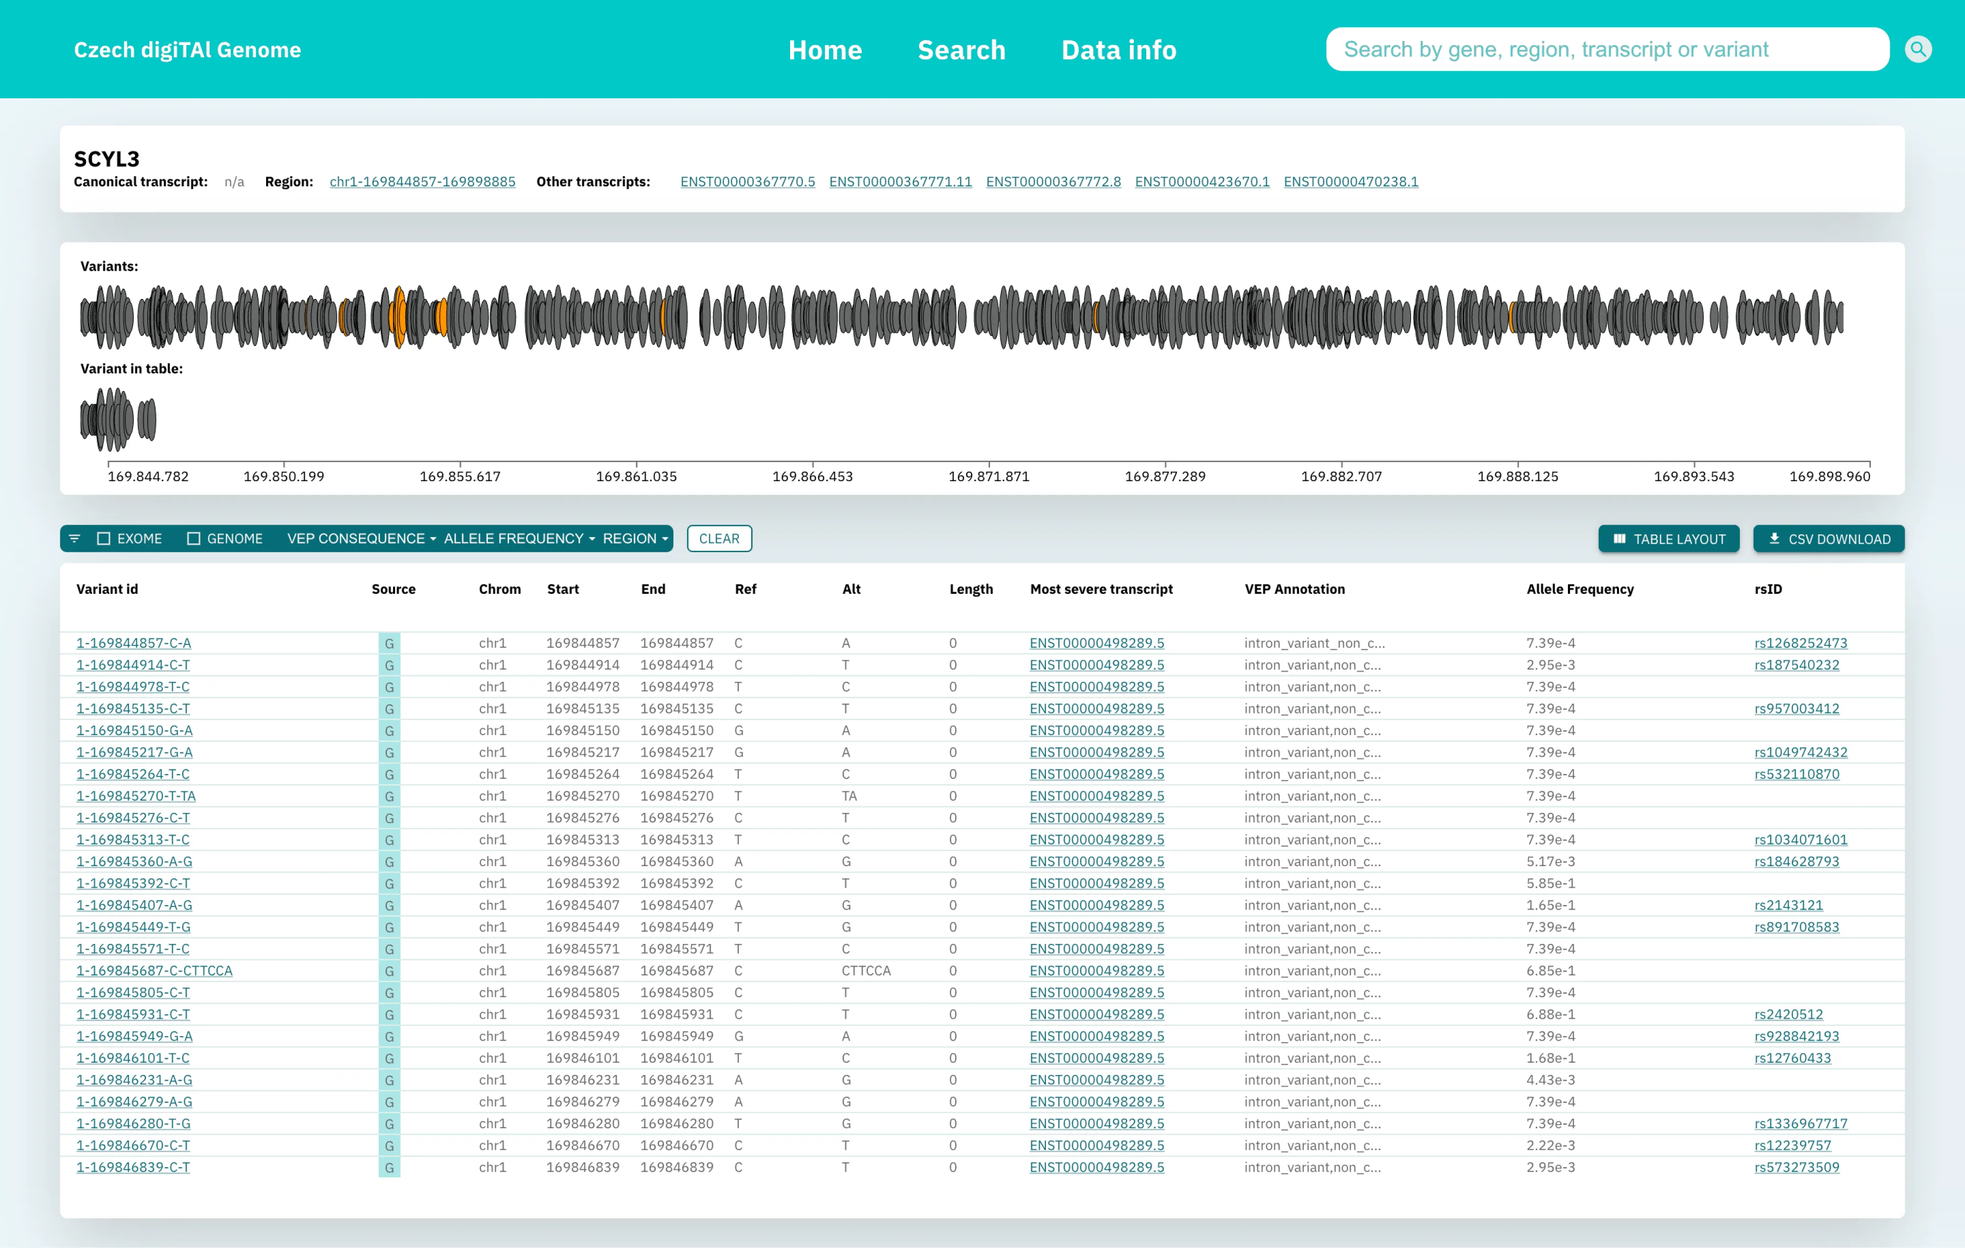
Task: Enable the GENOME filter checkbox
Action: point(194,538)
